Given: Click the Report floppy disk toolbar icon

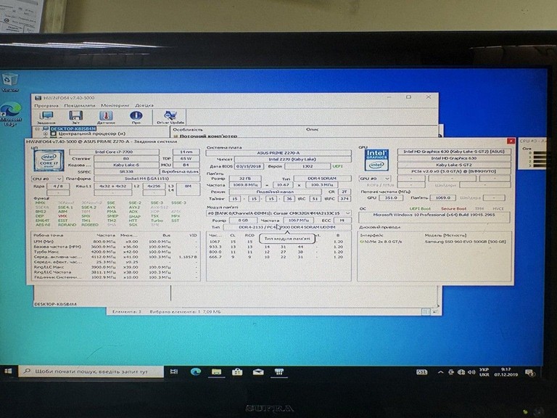Looking at the screenshot, I should pos(75,117).
